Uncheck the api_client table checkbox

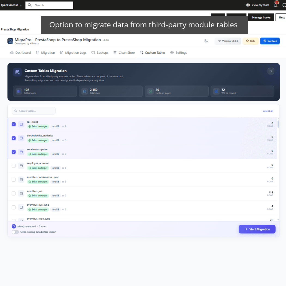[14, 124]
